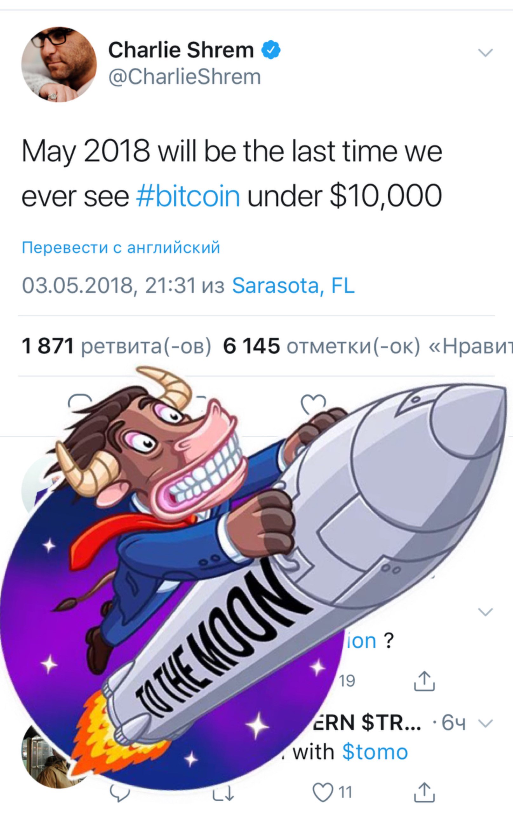This screenshot has width=513, height=813.
Task: View the 1 871 retweets list
Action: point(116,346)
